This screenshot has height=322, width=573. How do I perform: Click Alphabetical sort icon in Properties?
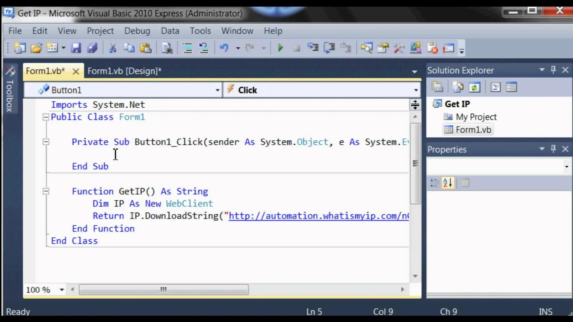pyautogui.click(x=448, y=182)
